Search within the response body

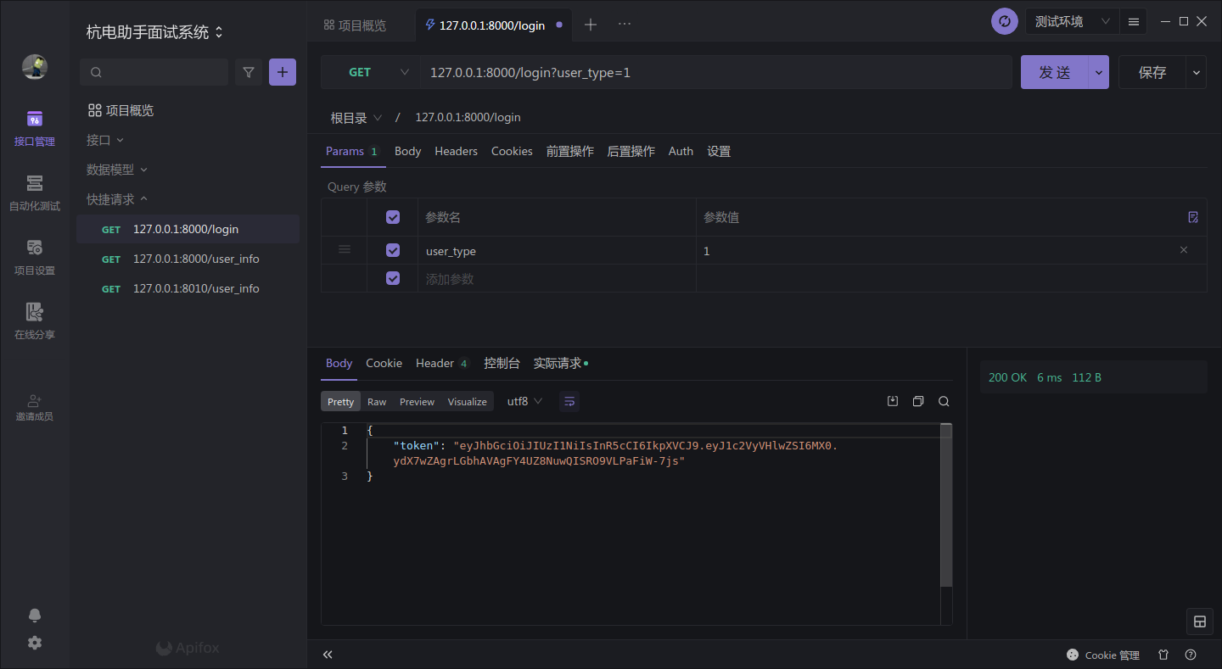pos(944,401)
